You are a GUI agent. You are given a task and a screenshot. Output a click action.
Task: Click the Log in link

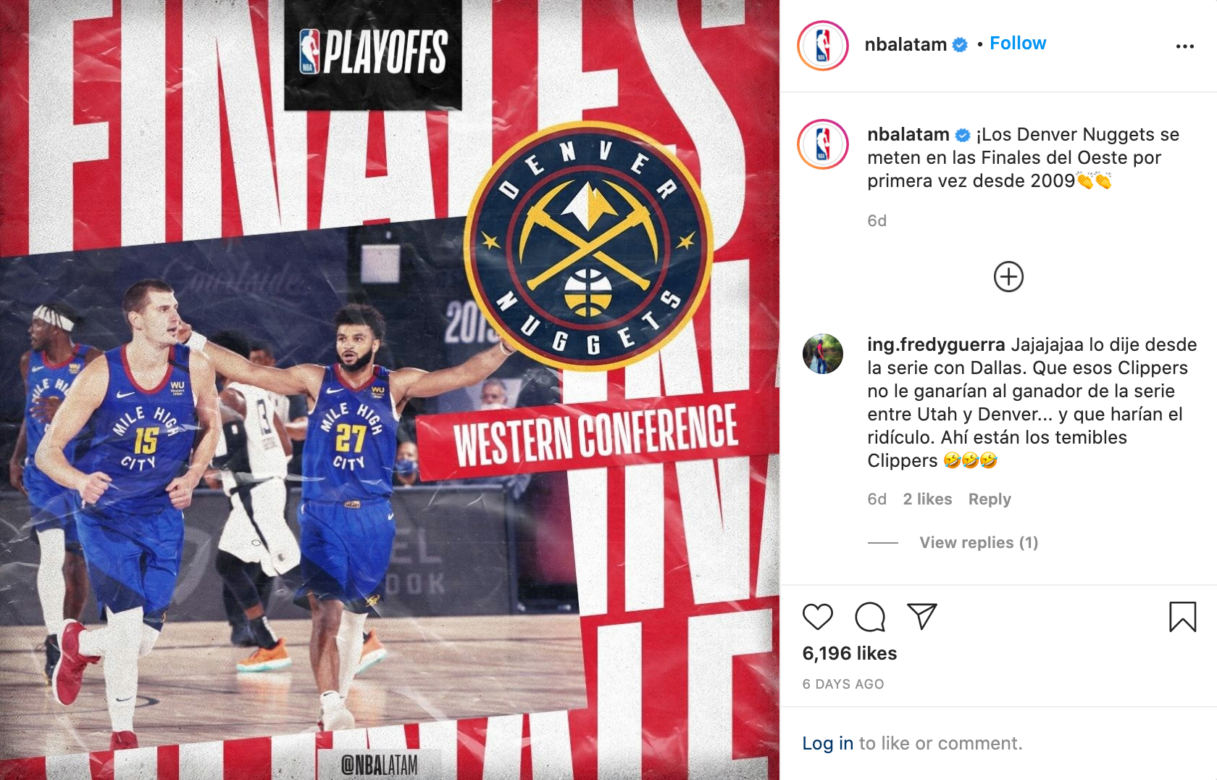pyautogui.click(x=828, y=743)
